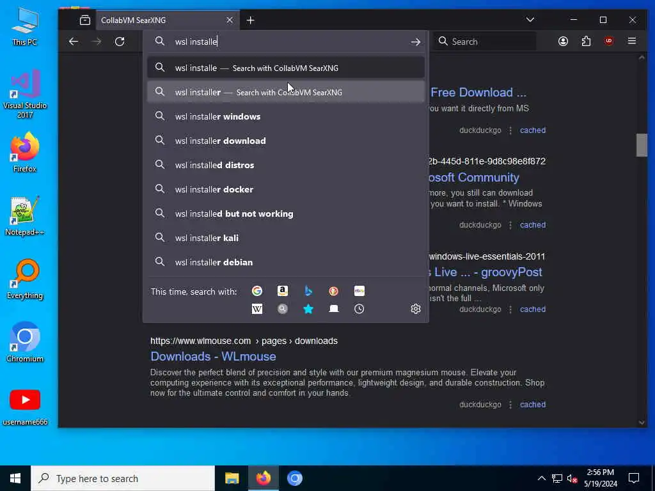Open options dots beside WLmouse duckduckgo label
The width and height of the screenshot is (655, 491).
point(510,405)
